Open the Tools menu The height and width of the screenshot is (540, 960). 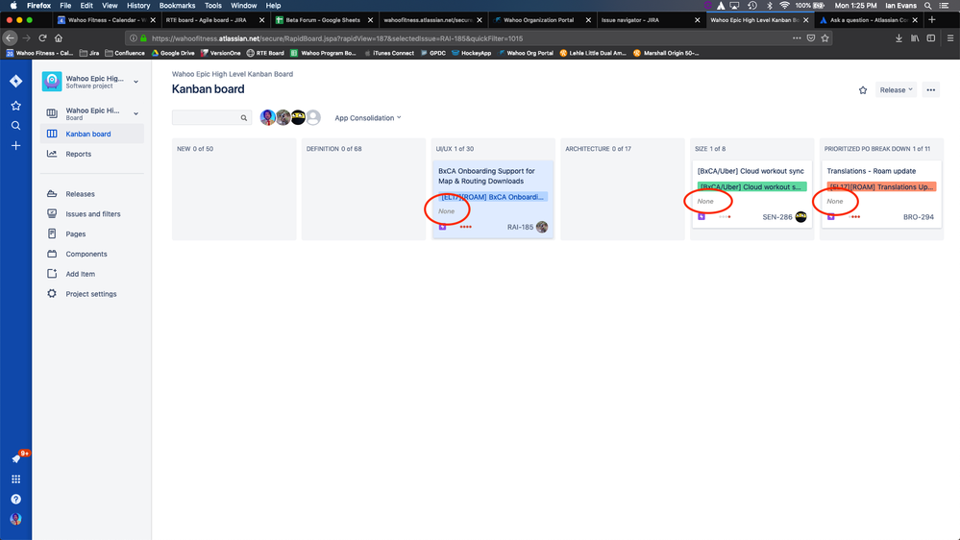click(x=213, y=6)
